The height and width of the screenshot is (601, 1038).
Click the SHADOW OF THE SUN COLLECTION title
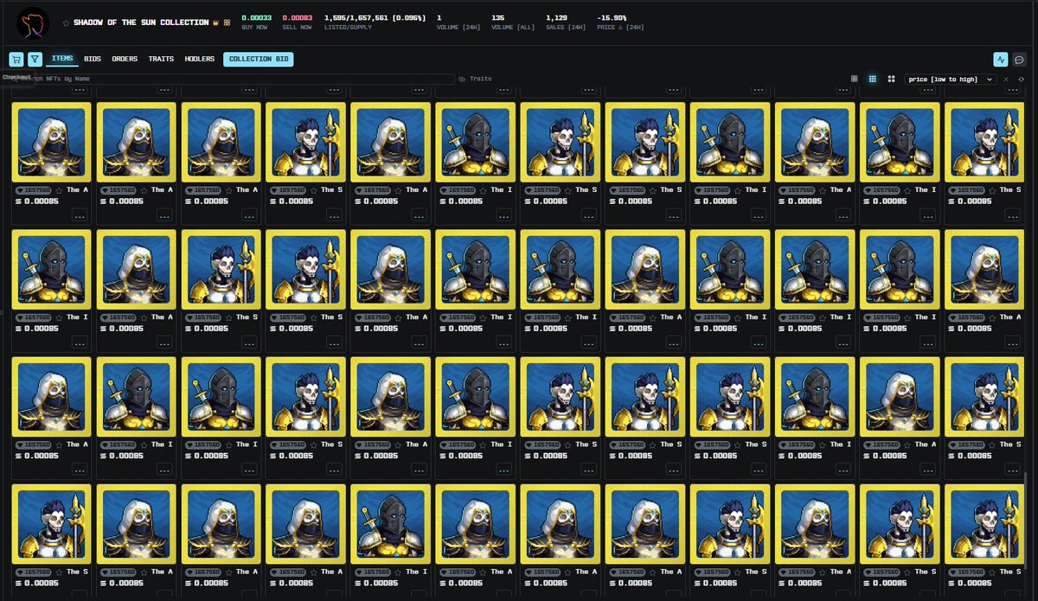coord(141,22)
